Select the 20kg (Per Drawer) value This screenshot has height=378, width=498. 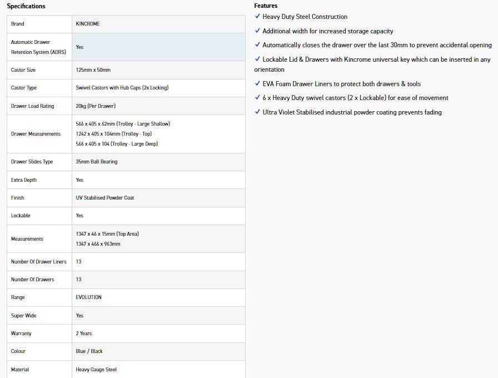[96, 106]
